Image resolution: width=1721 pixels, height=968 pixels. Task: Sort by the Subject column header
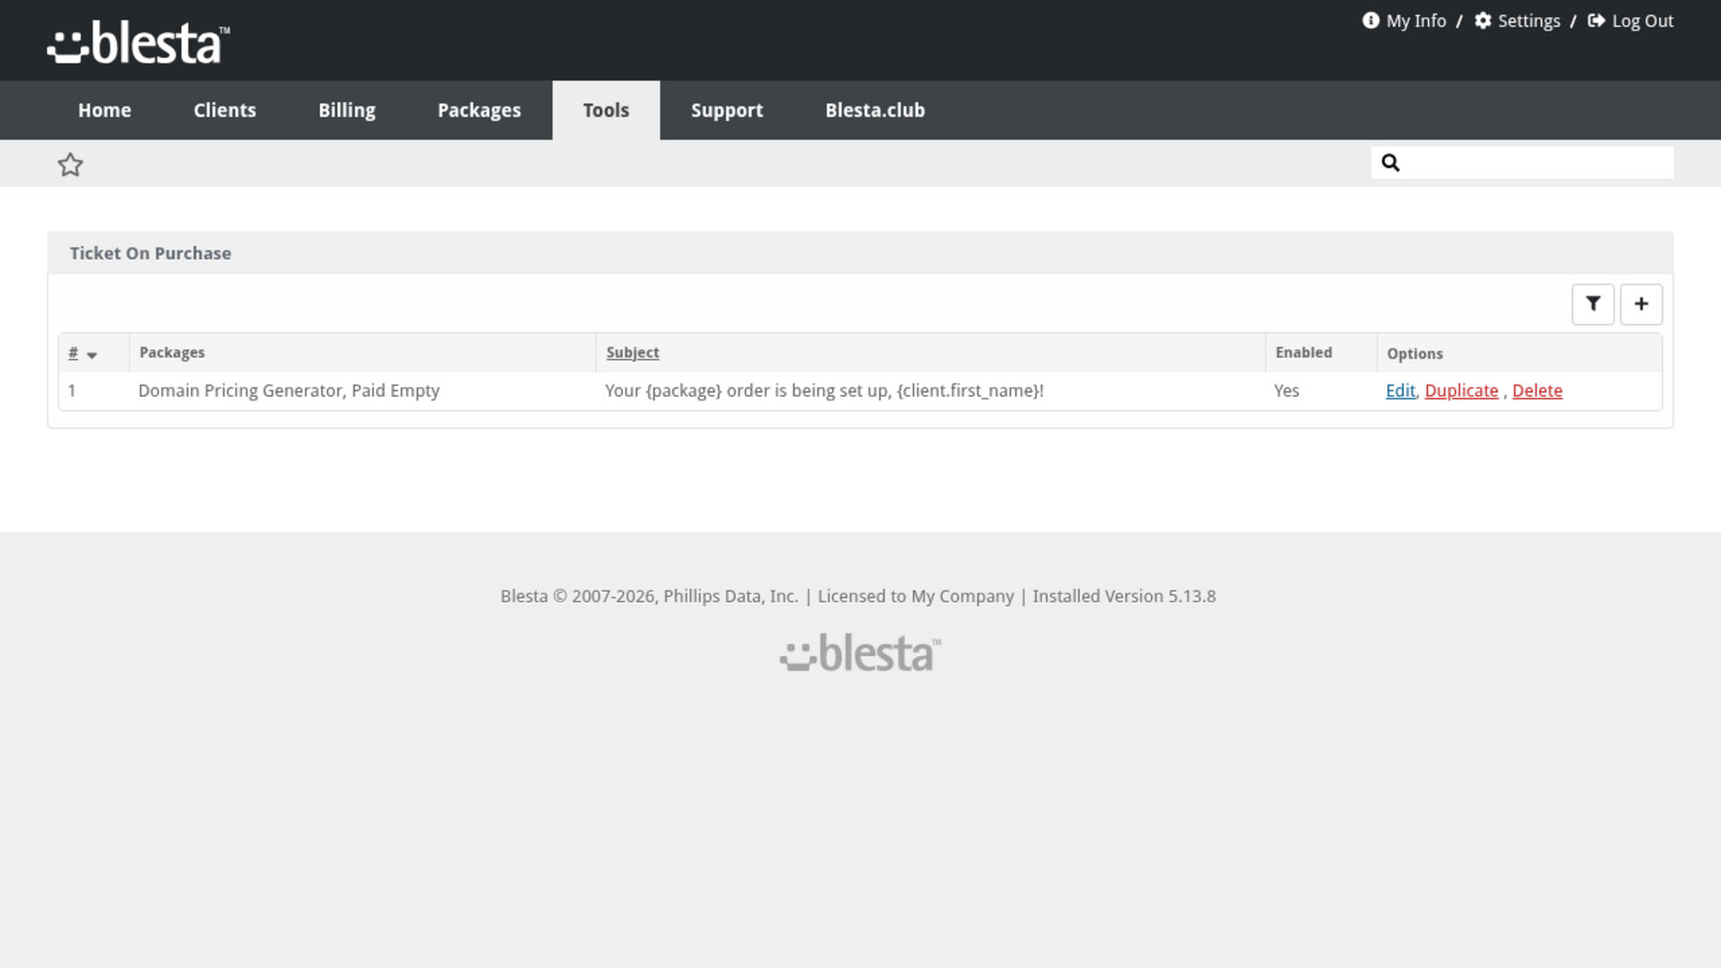[633, 353]
